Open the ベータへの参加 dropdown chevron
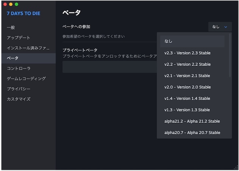The height and width of the screenshot is (171, 239). click(x=225, y=27)
